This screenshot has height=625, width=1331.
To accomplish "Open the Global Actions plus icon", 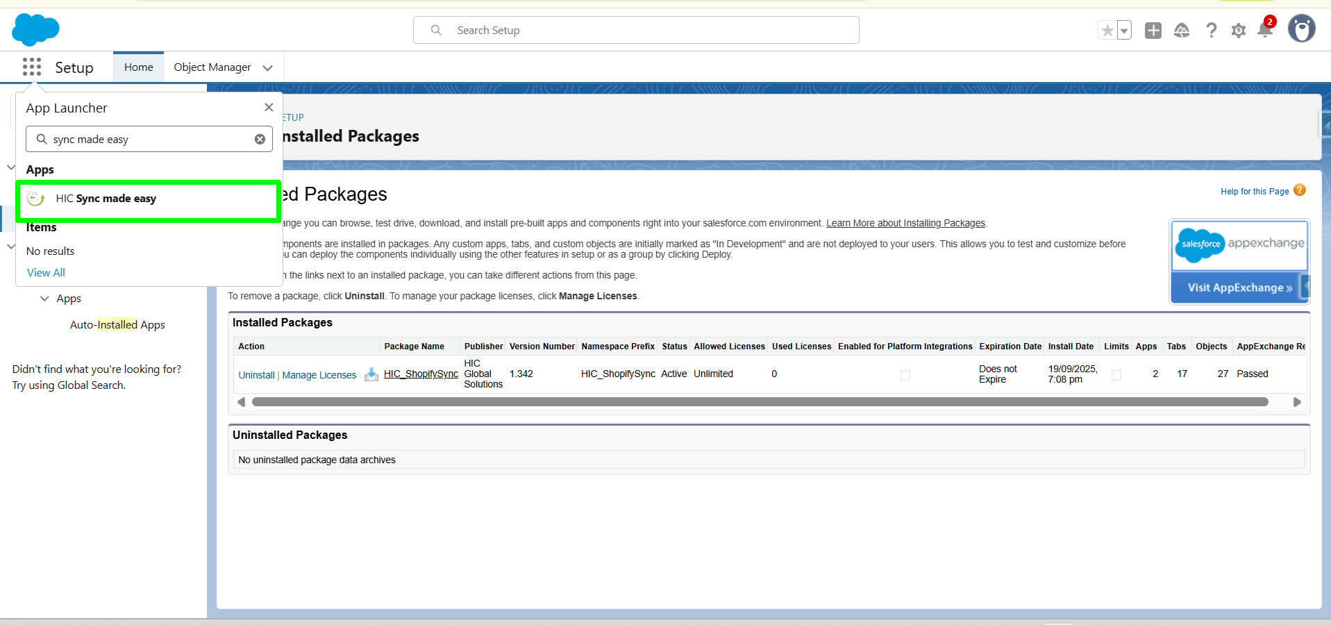I will click(x=1153, y=31).
